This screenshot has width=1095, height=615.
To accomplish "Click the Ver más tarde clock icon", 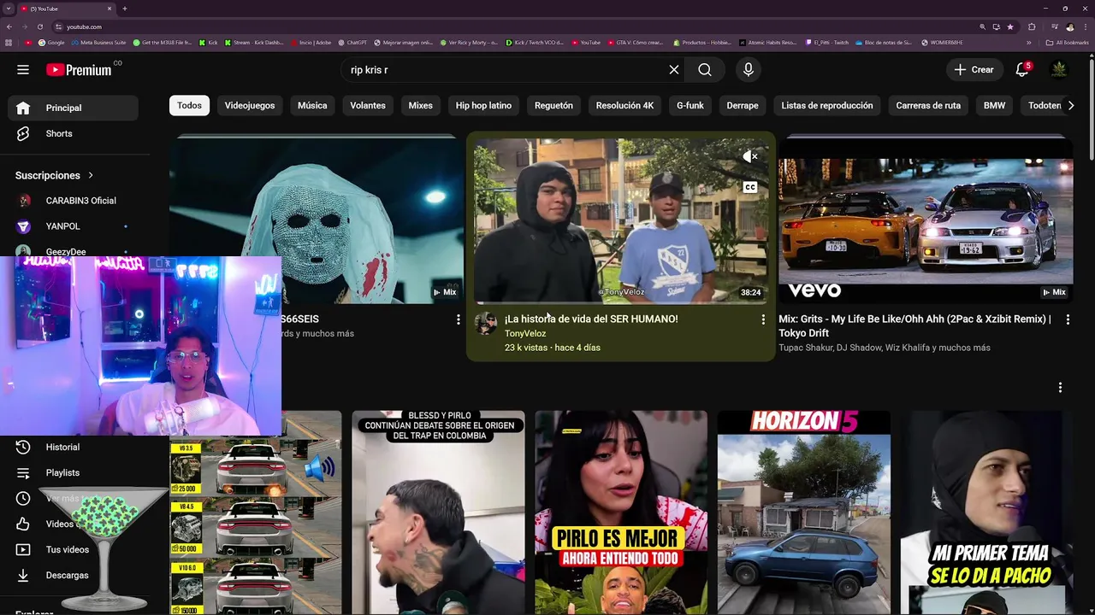I will point(23,498).
